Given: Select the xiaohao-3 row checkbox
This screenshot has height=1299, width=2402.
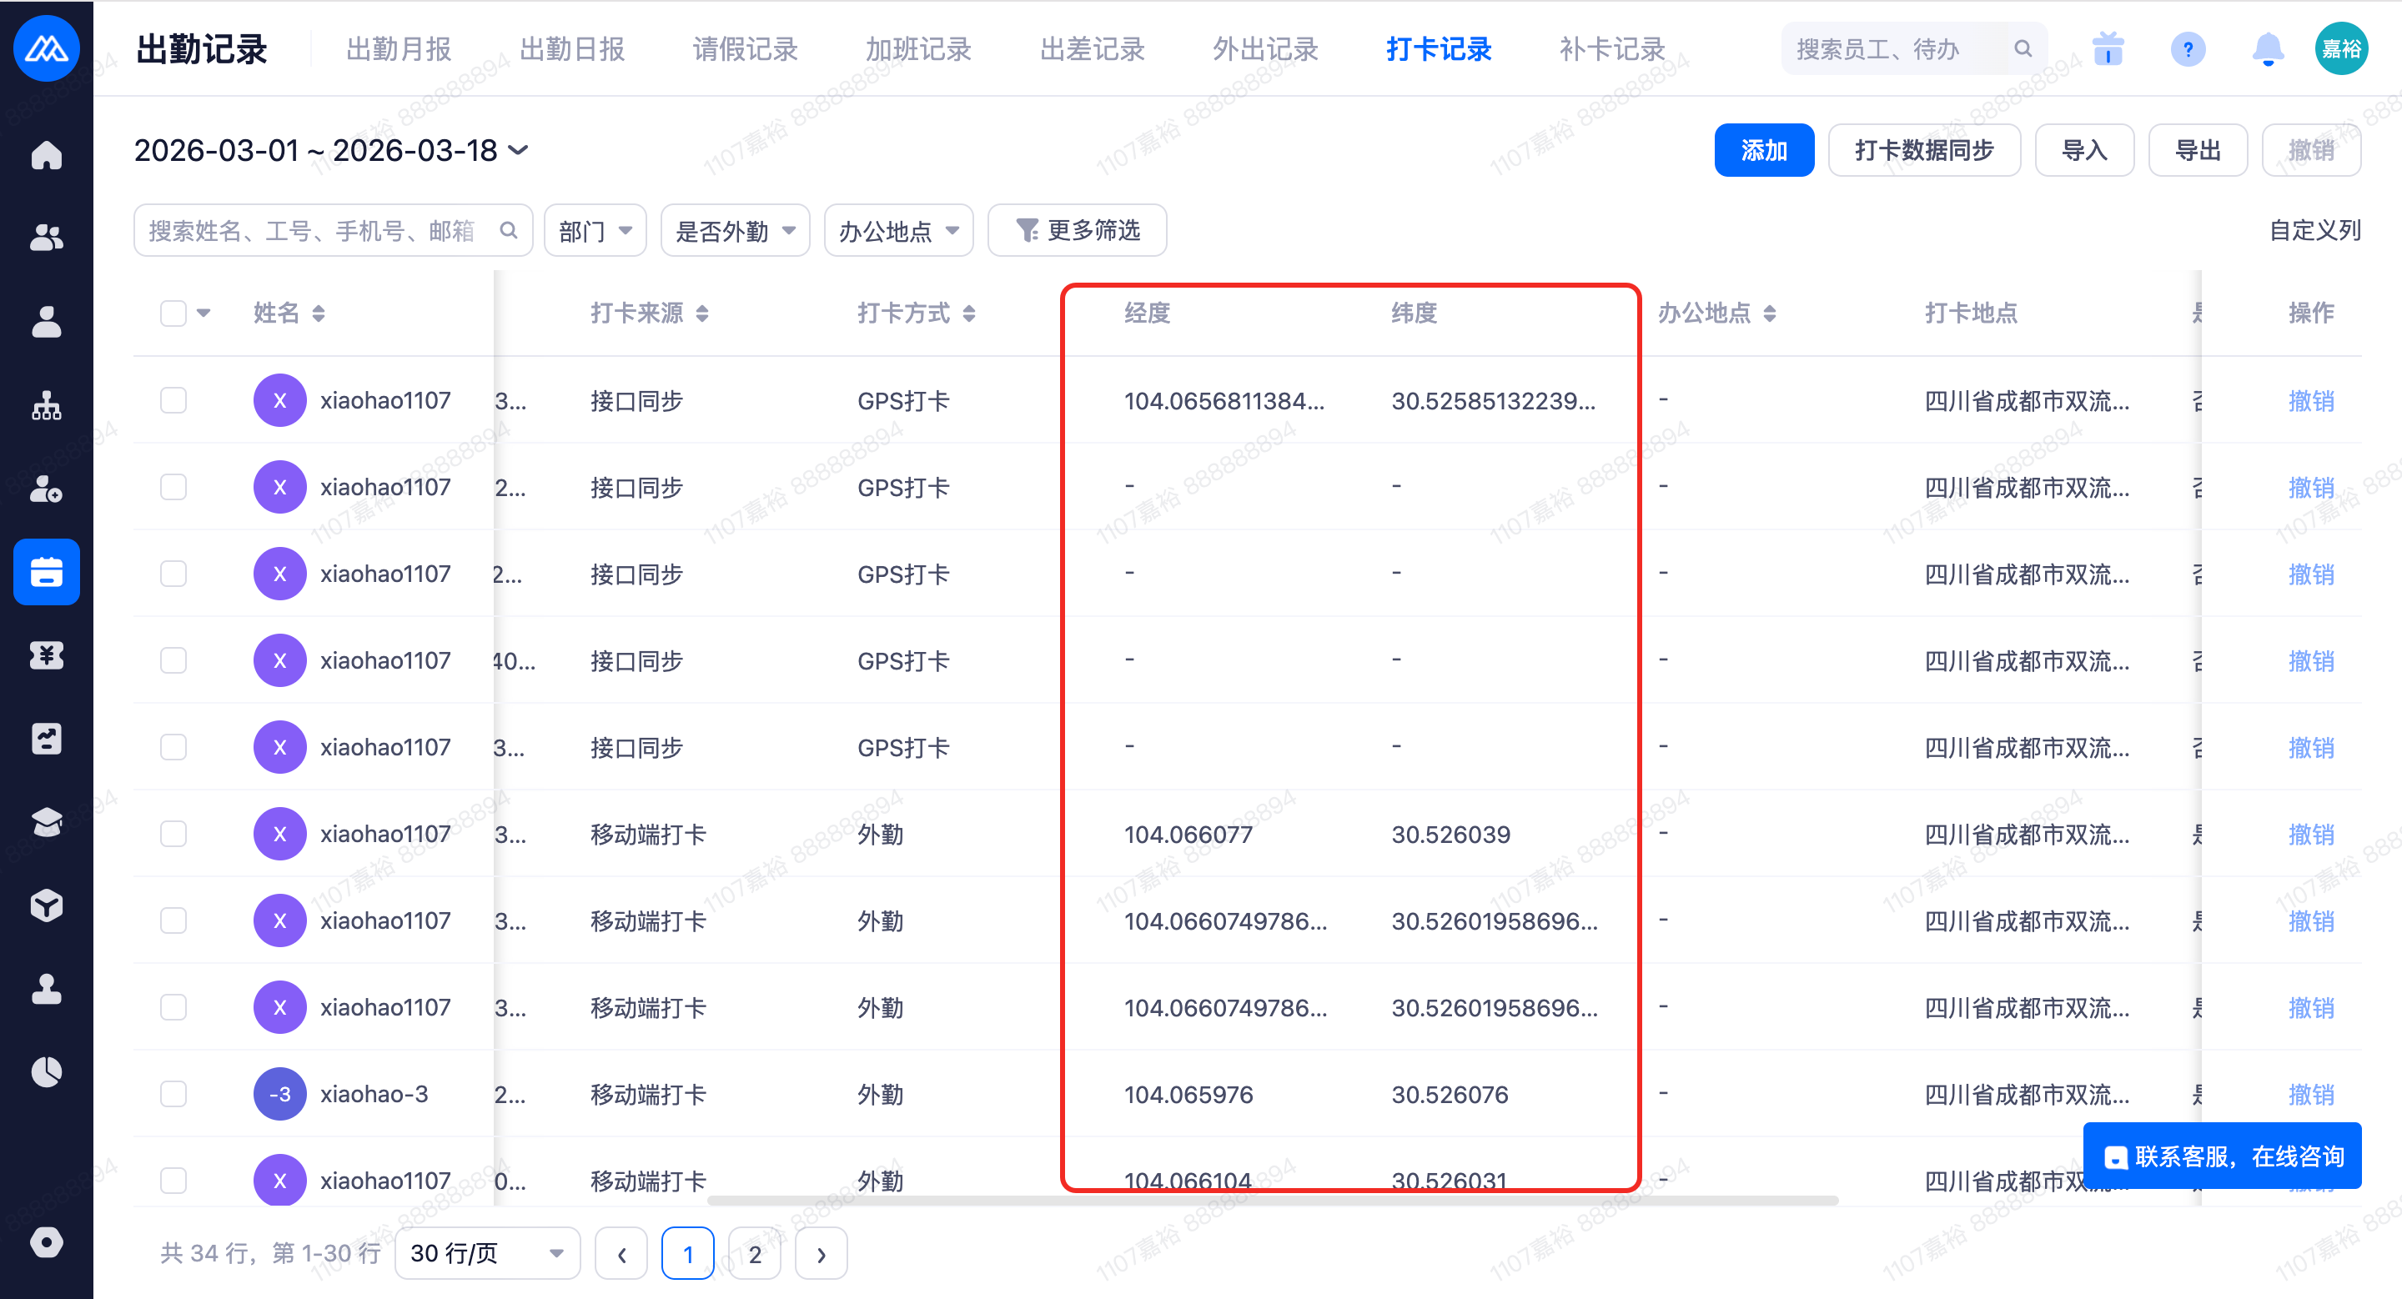Looking at the screenshot, I should [x=173, y=1094].
